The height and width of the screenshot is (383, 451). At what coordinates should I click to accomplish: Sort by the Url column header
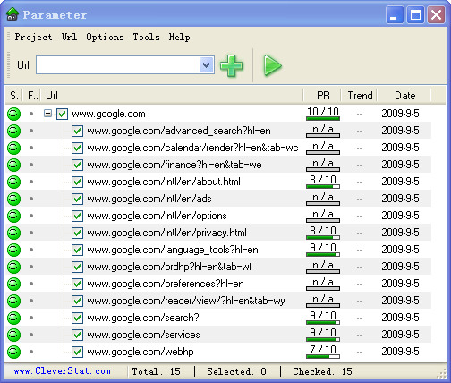[x=172, y=96]
